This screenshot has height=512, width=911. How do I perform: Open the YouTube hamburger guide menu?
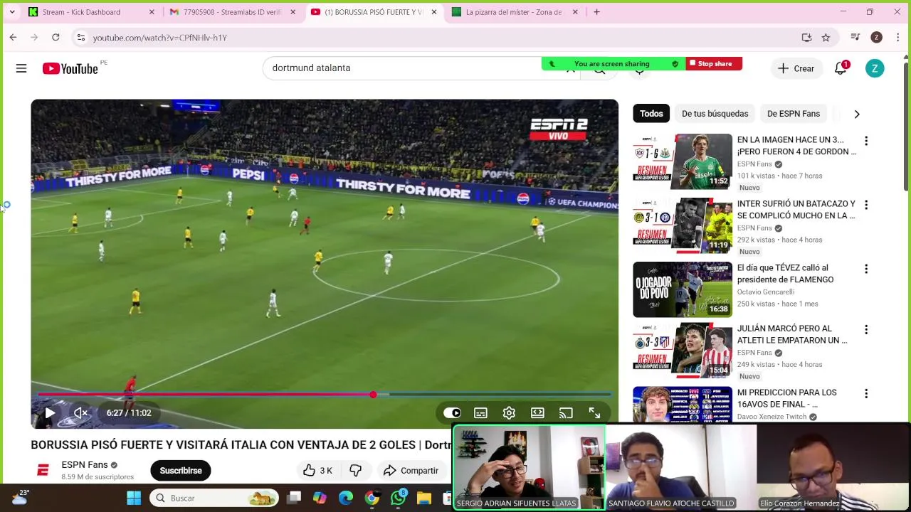point(21,68)
